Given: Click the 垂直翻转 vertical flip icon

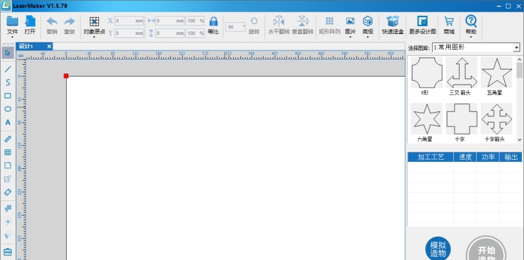Looking at the screenshot, I should [x=303, y=22].
